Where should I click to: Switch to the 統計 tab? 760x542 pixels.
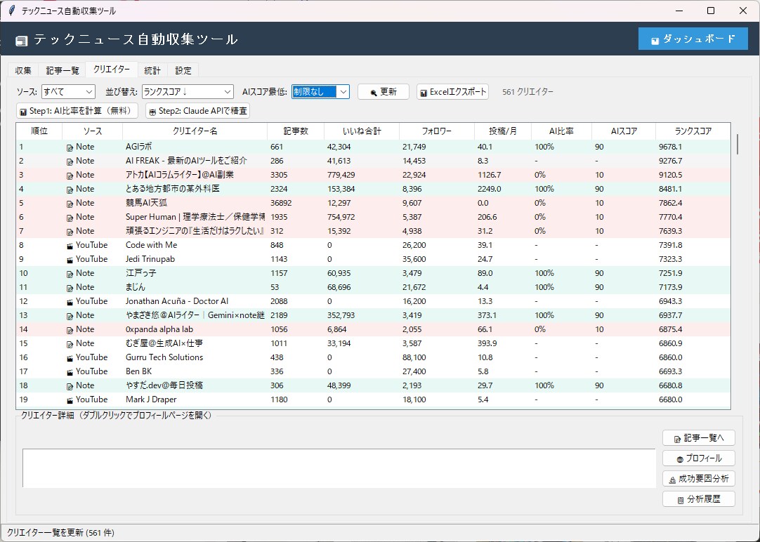coord(152,70)
